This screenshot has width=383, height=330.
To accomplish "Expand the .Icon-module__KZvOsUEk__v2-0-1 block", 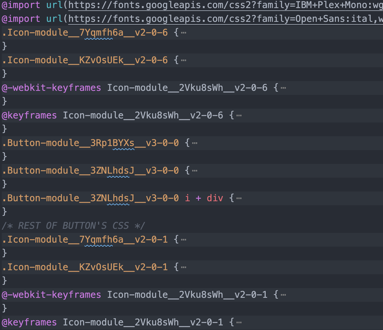I will (x=183, y=267).
